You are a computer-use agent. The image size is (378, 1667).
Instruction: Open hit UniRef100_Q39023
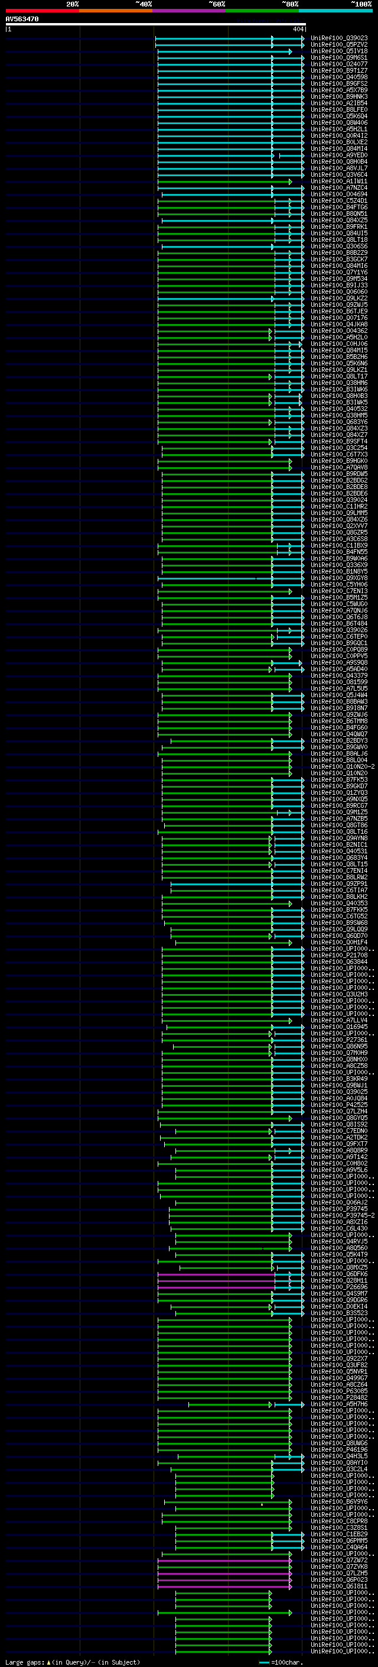[339, 38]
